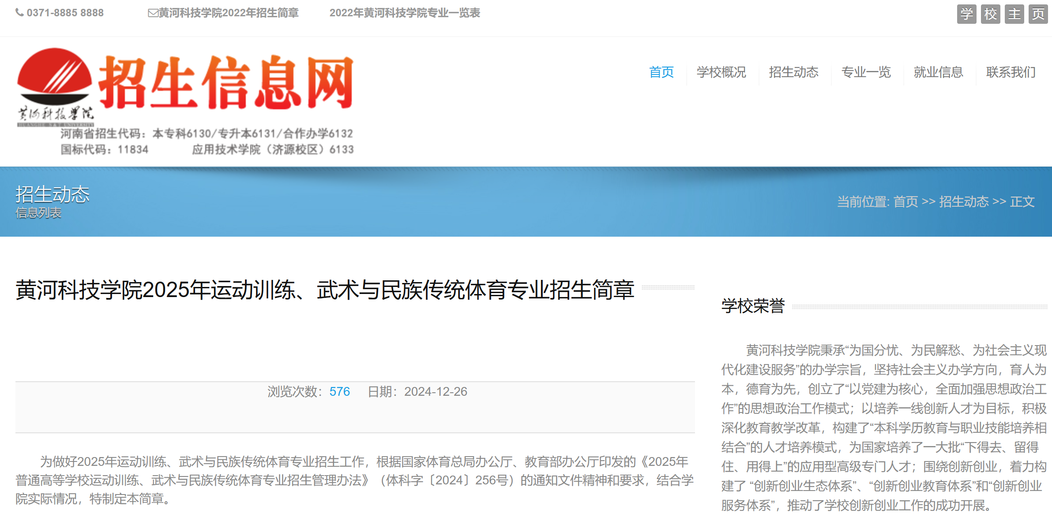Click the 国标代码：11834 text in logo
Screen dimensions: 1052x517
105,149
